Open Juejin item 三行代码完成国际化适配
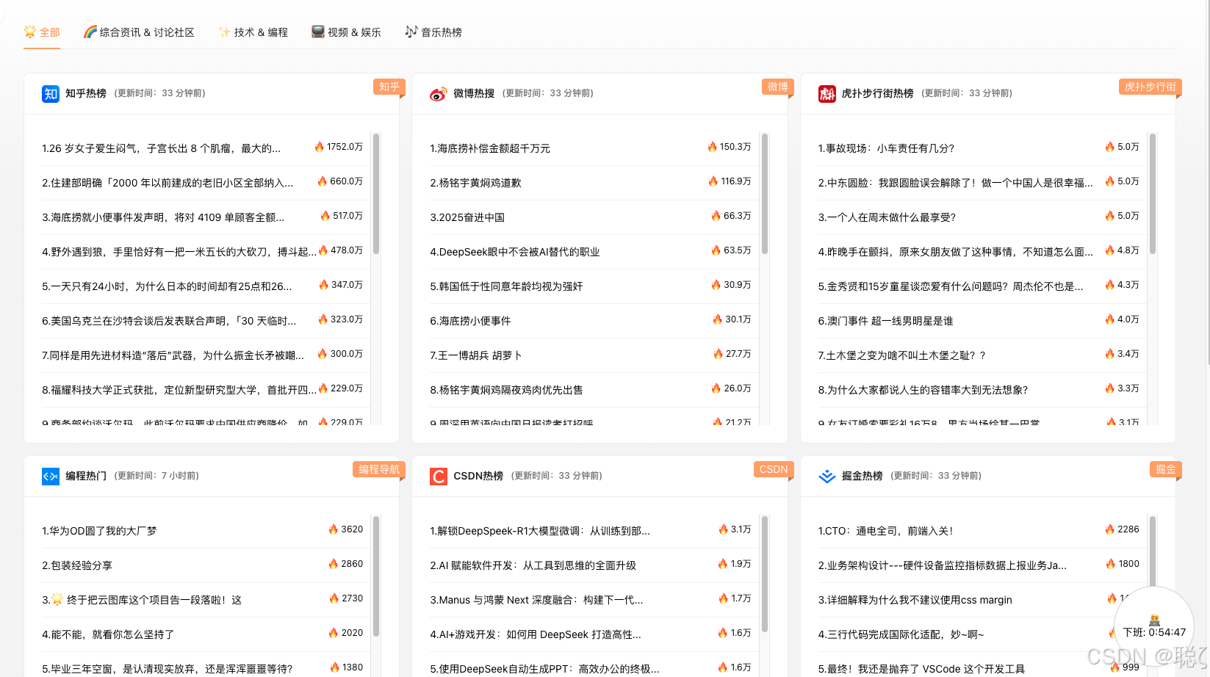This screenshot has width=1210, height=677. pyautogui.click(x=901, y=634)
